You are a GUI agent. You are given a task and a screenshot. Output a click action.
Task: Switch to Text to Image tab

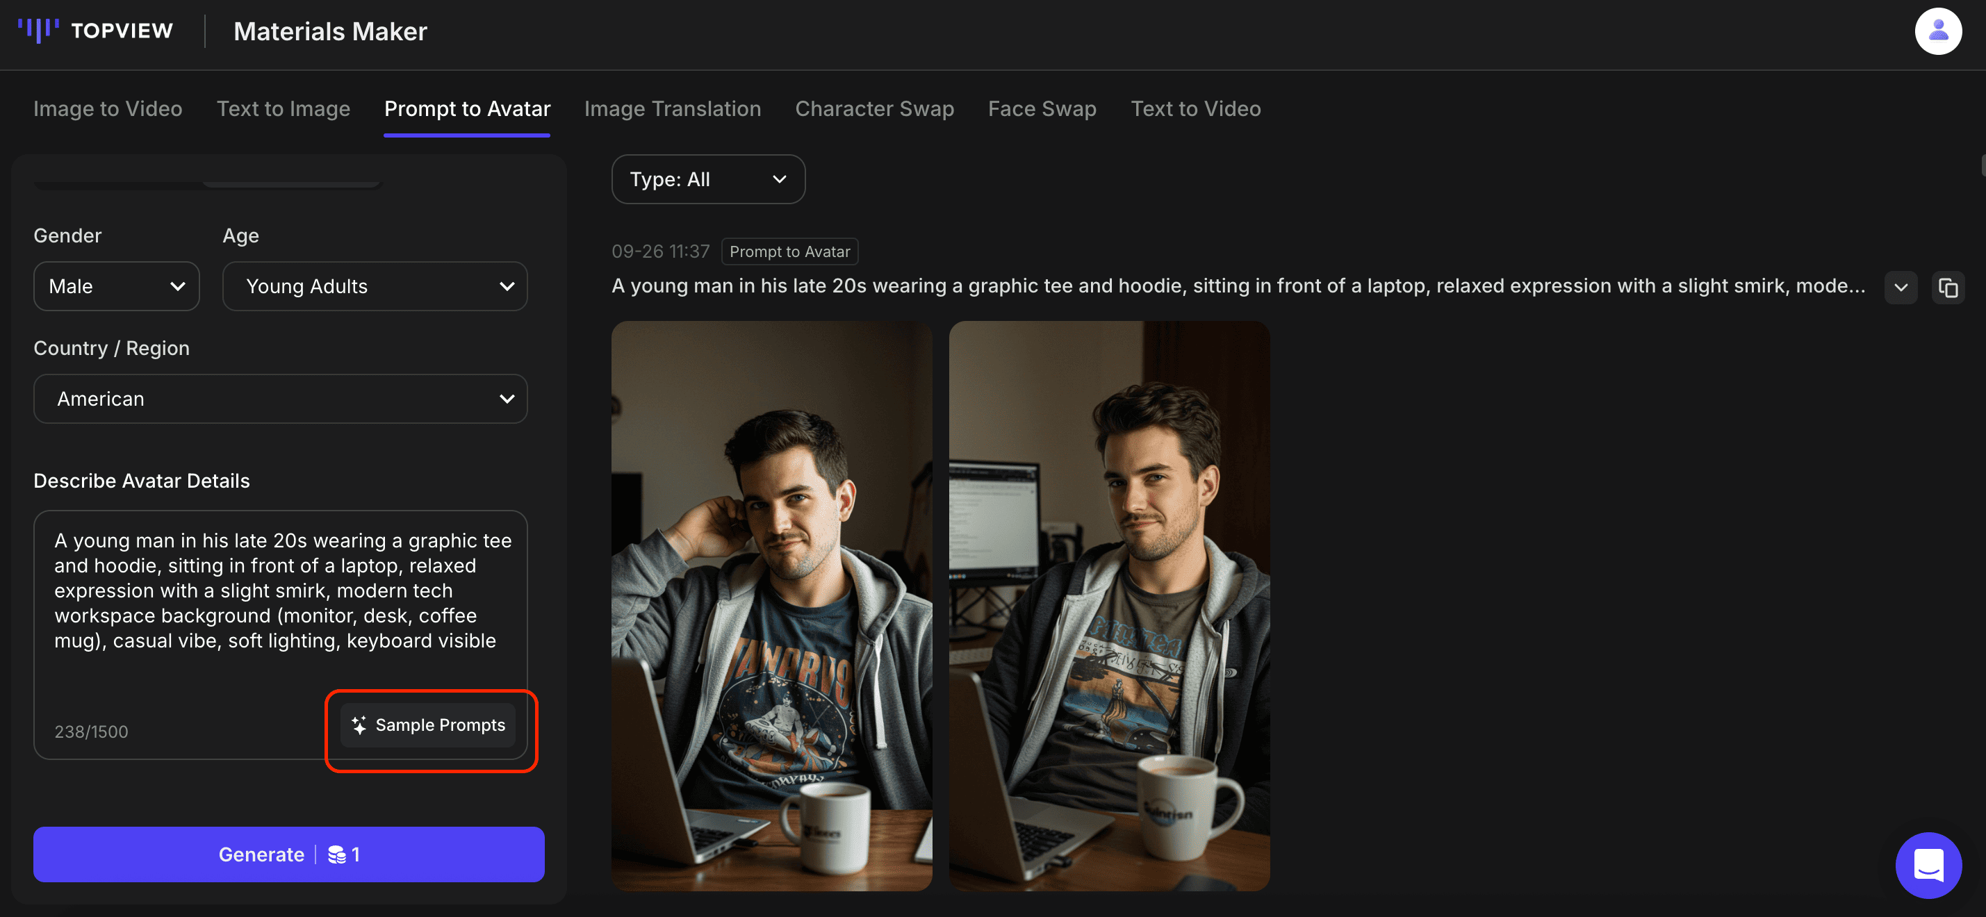[x=283, y=108]
